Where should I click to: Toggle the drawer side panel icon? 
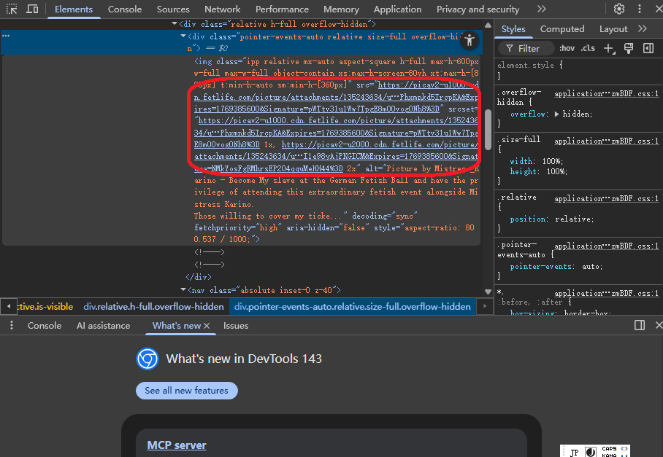coord(640,326)
